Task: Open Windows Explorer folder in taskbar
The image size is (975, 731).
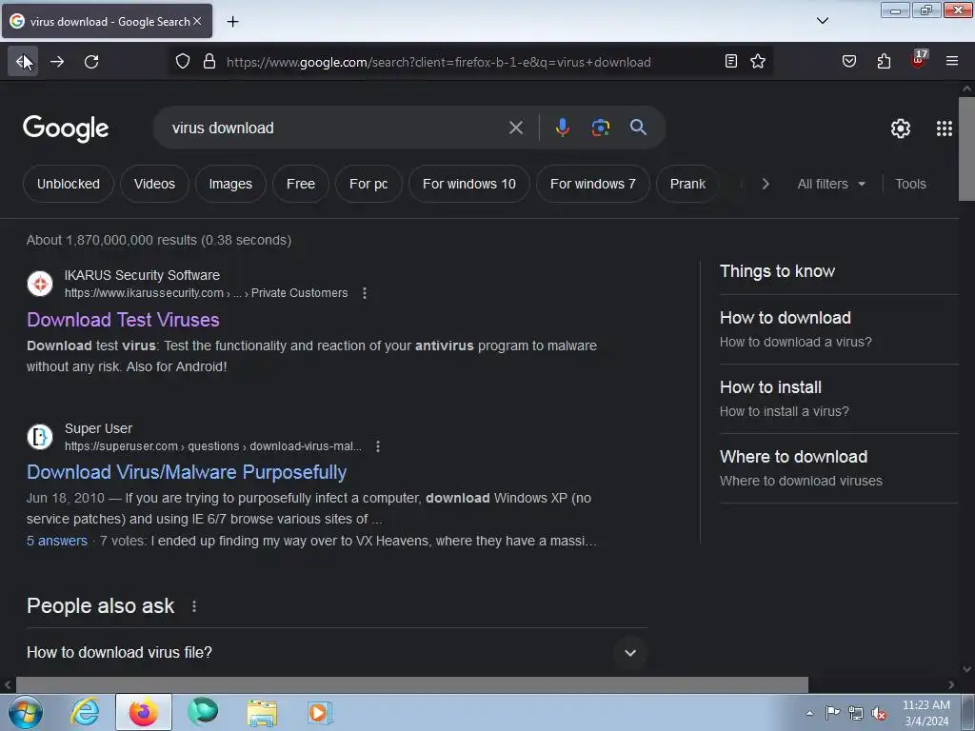Action: coord(262,712)
